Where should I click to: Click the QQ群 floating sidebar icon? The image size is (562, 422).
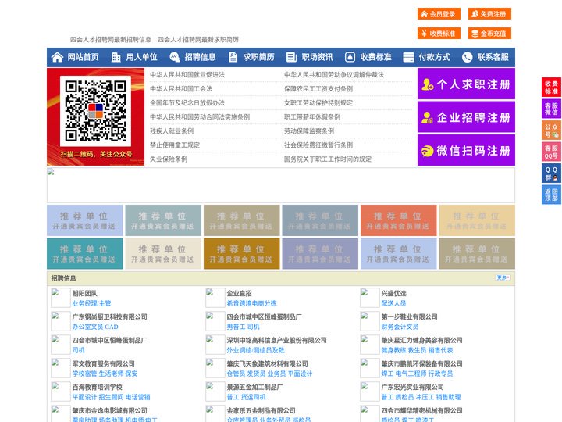pyautogui.click(x=551, y=173)
